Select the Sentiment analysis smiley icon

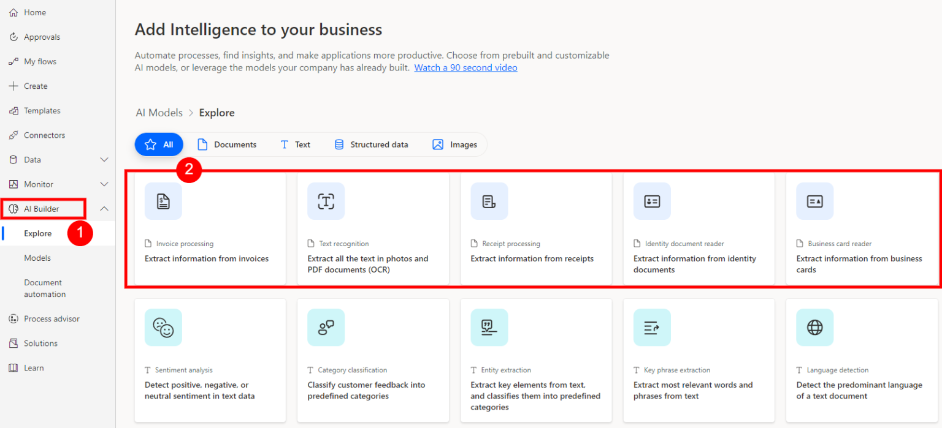tap(163, 328)
